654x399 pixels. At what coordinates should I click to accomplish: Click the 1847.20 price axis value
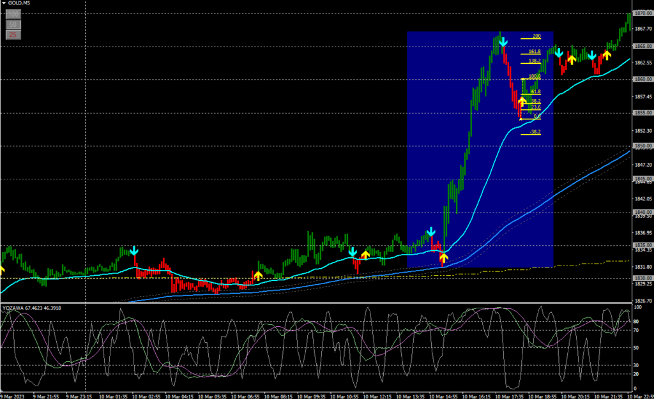point(643,165)
